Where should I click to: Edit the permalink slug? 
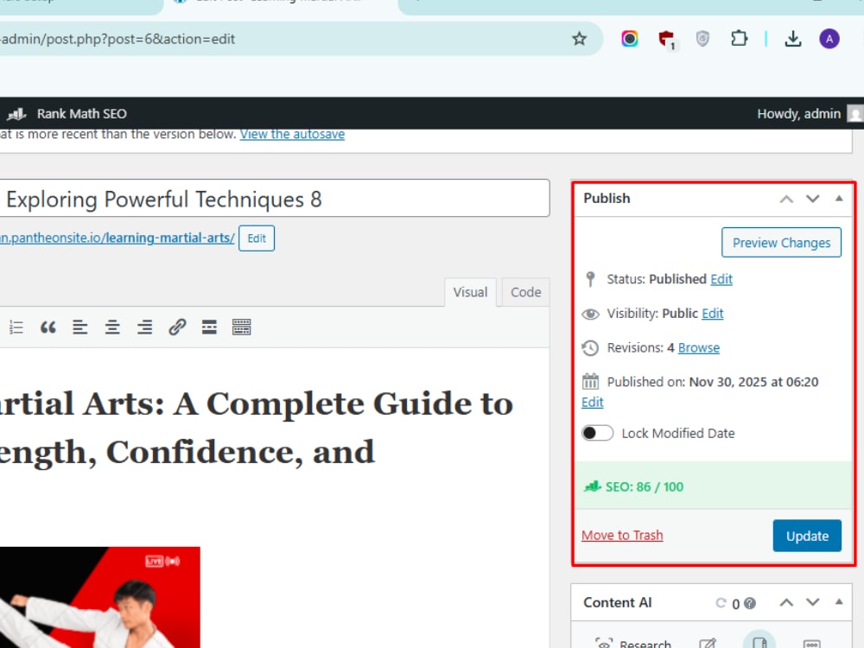coord(257,238)
